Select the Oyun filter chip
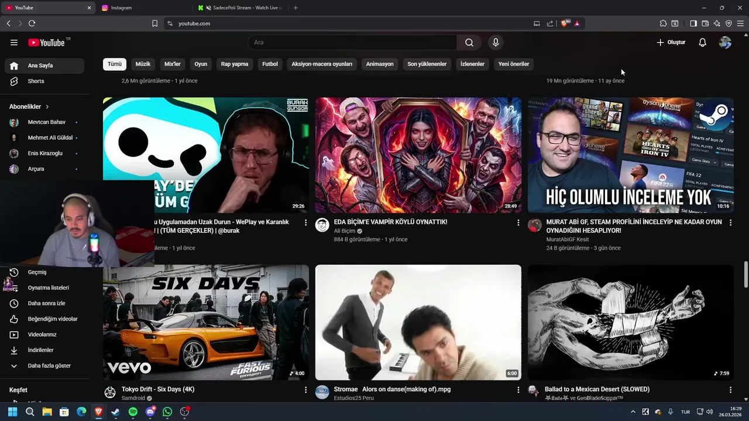The width and height of the screenshot is (749, 421). click(201, 64)
